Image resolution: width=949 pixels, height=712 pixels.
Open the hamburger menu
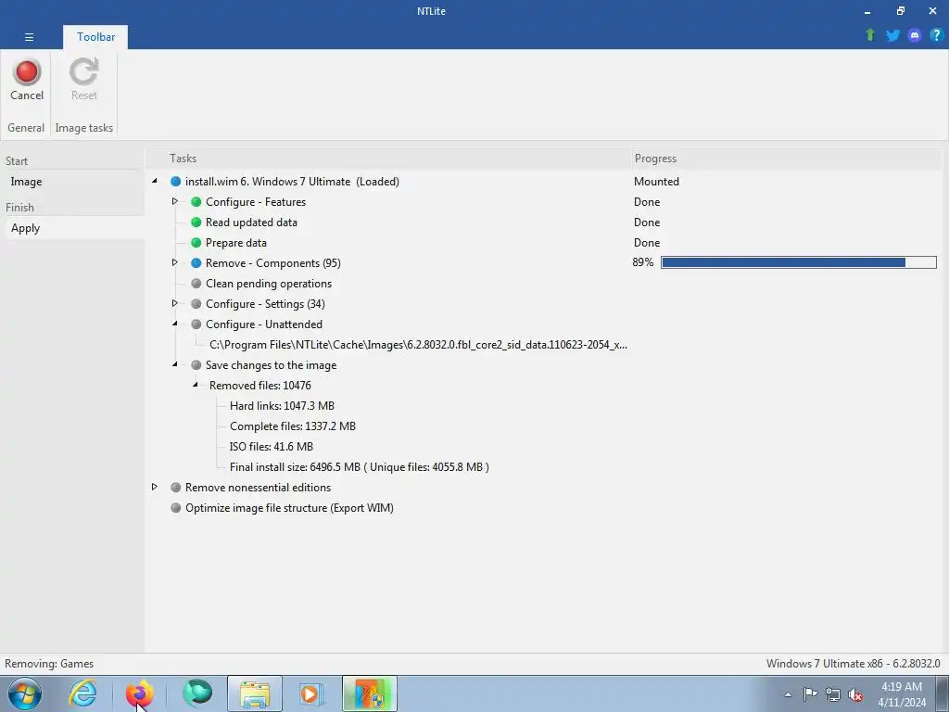[29, 37]
